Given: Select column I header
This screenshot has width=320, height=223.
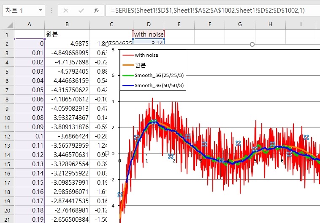Looking at the screenshot, I should 301,25.
